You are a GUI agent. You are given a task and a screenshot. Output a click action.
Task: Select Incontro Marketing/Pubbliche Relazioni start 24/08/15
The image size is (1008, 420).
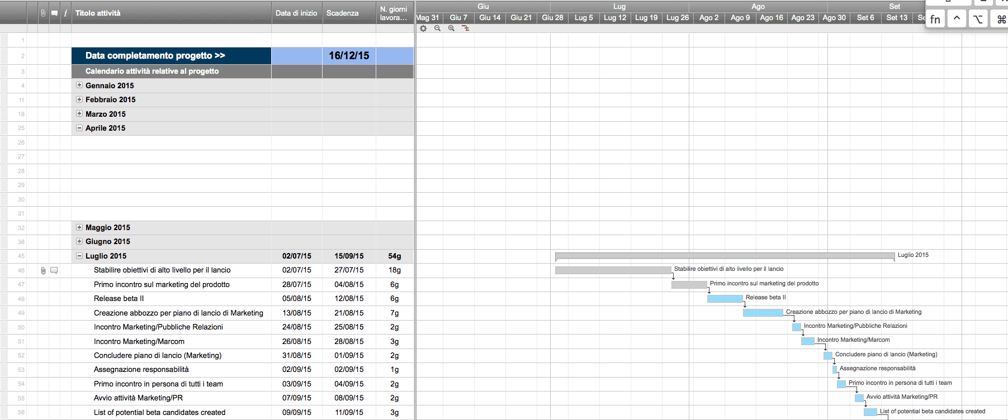tap(296, 327)
